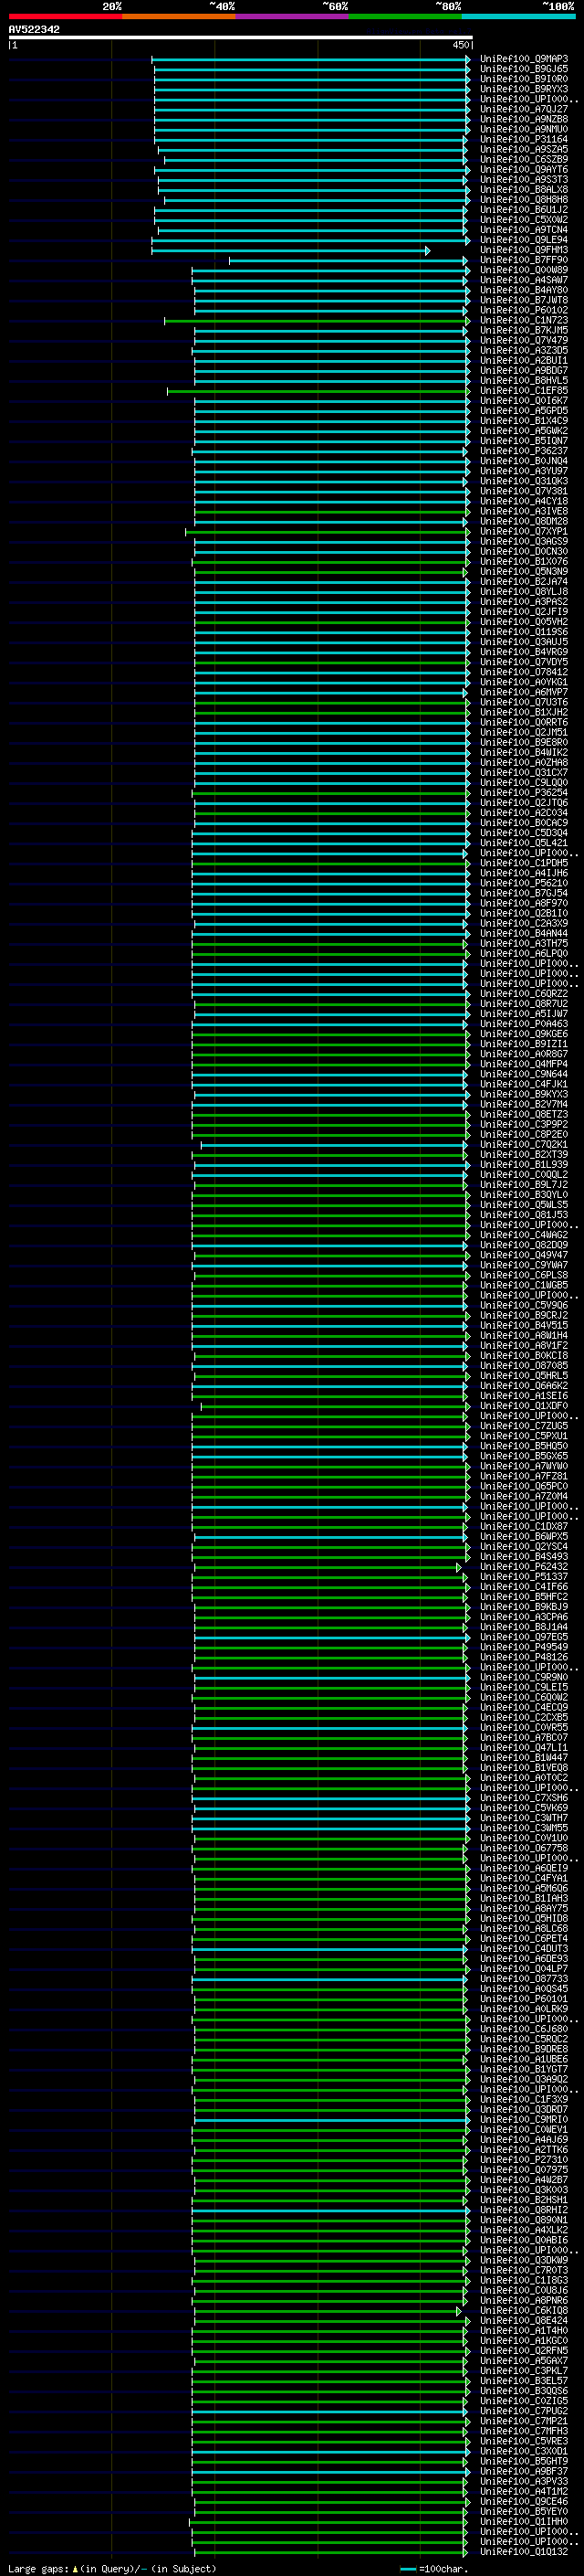Image resolution: width=584 pixels, height=2576 pixels.
Task: Select label UniRef100_C7ZUG5
Action: 523,1426
